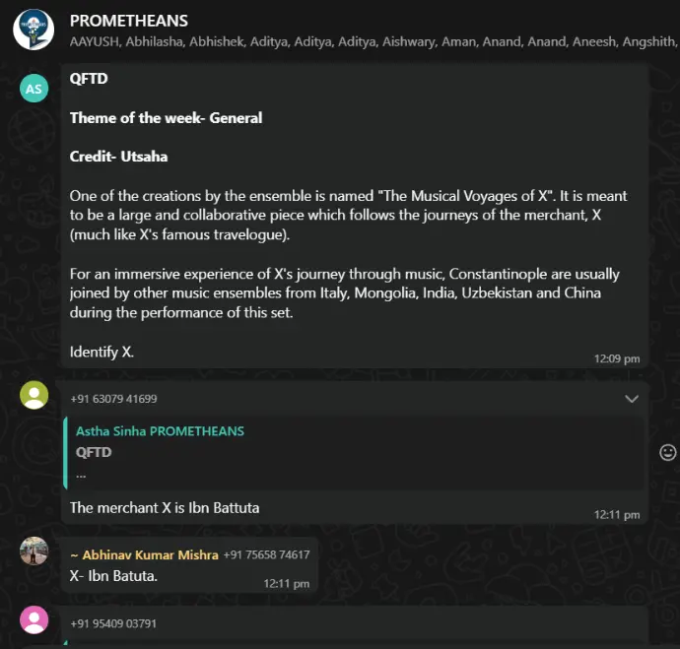The height and width of the screenshot is (649, 680).
Task: Click the 'Identify X.' question text
Action: (x=102, y=352)
